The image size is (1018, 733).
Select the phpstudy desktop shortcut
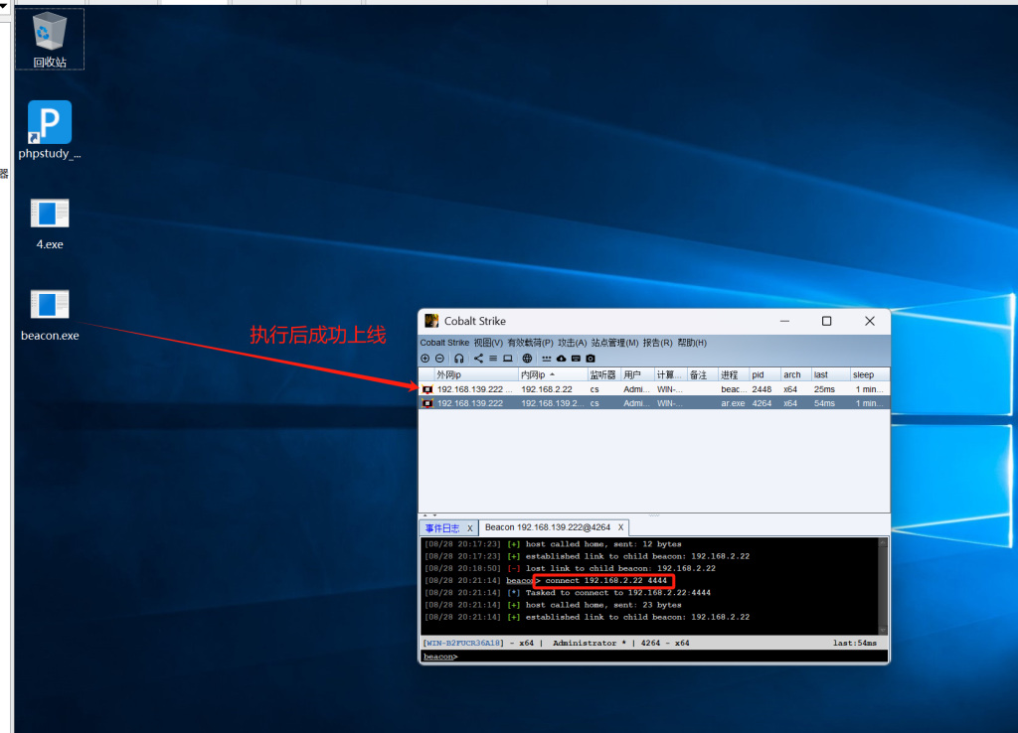[x=50, y=130]
